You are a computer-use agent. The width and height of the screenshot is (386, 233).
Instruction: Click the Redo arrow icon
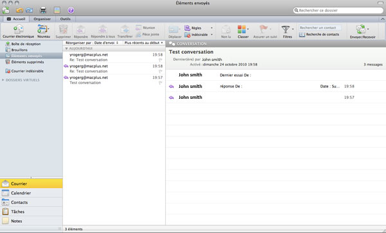pos(30,10)
